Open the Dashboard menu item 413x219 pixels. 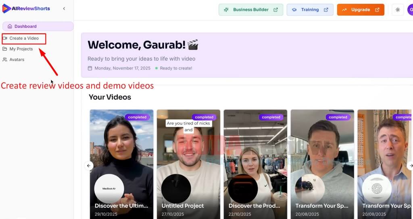[38, 26]
